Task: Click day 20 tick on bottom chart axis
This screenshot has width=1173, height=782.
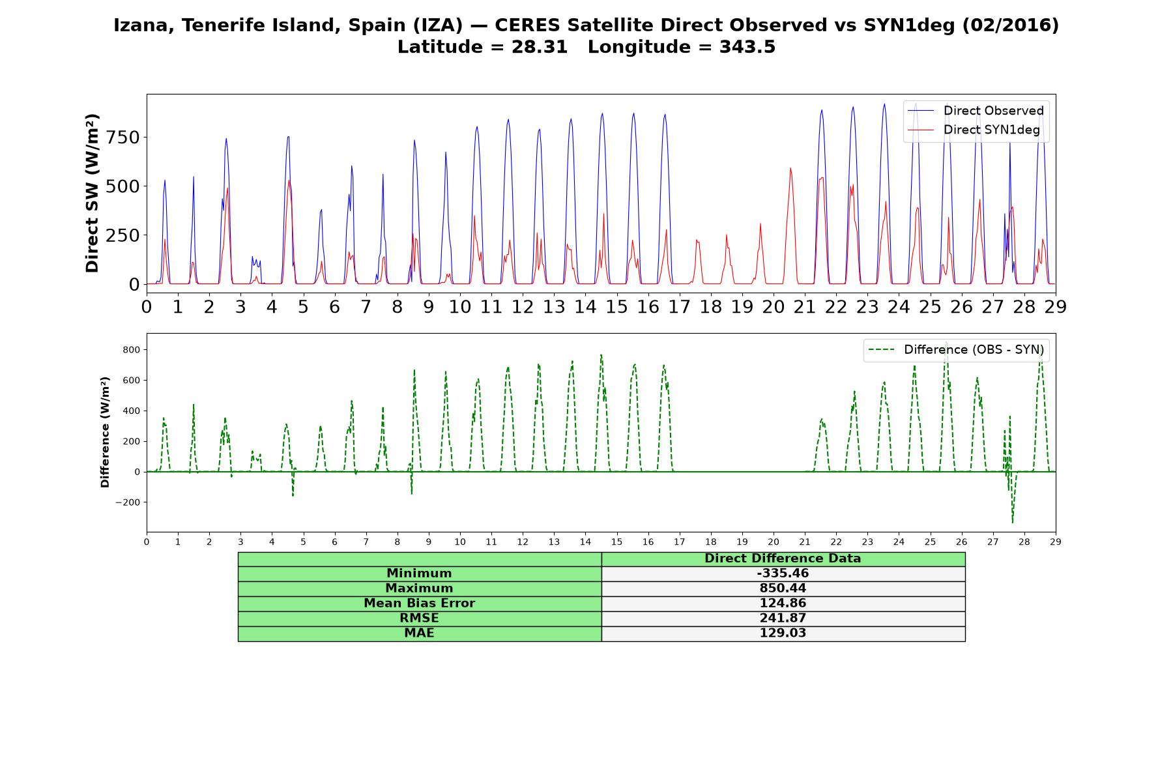Action: (x=774, y=542)
